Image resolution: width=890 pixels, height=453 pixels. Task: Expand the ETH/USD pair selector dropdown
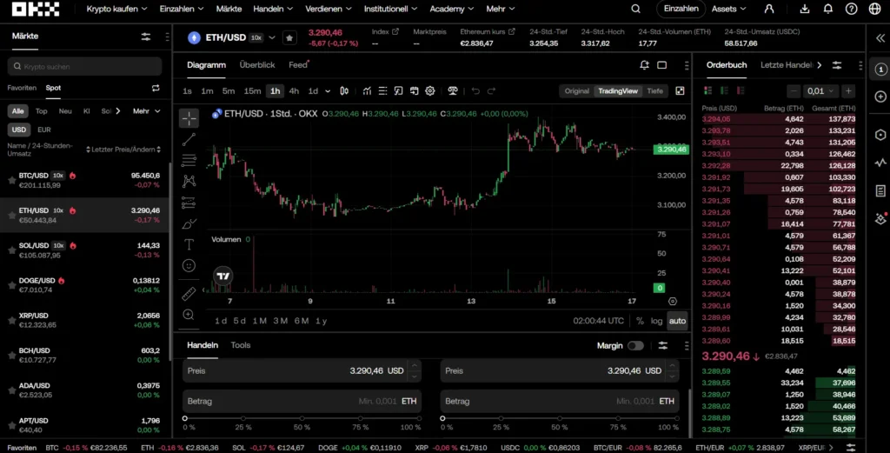tap(271, 38)
